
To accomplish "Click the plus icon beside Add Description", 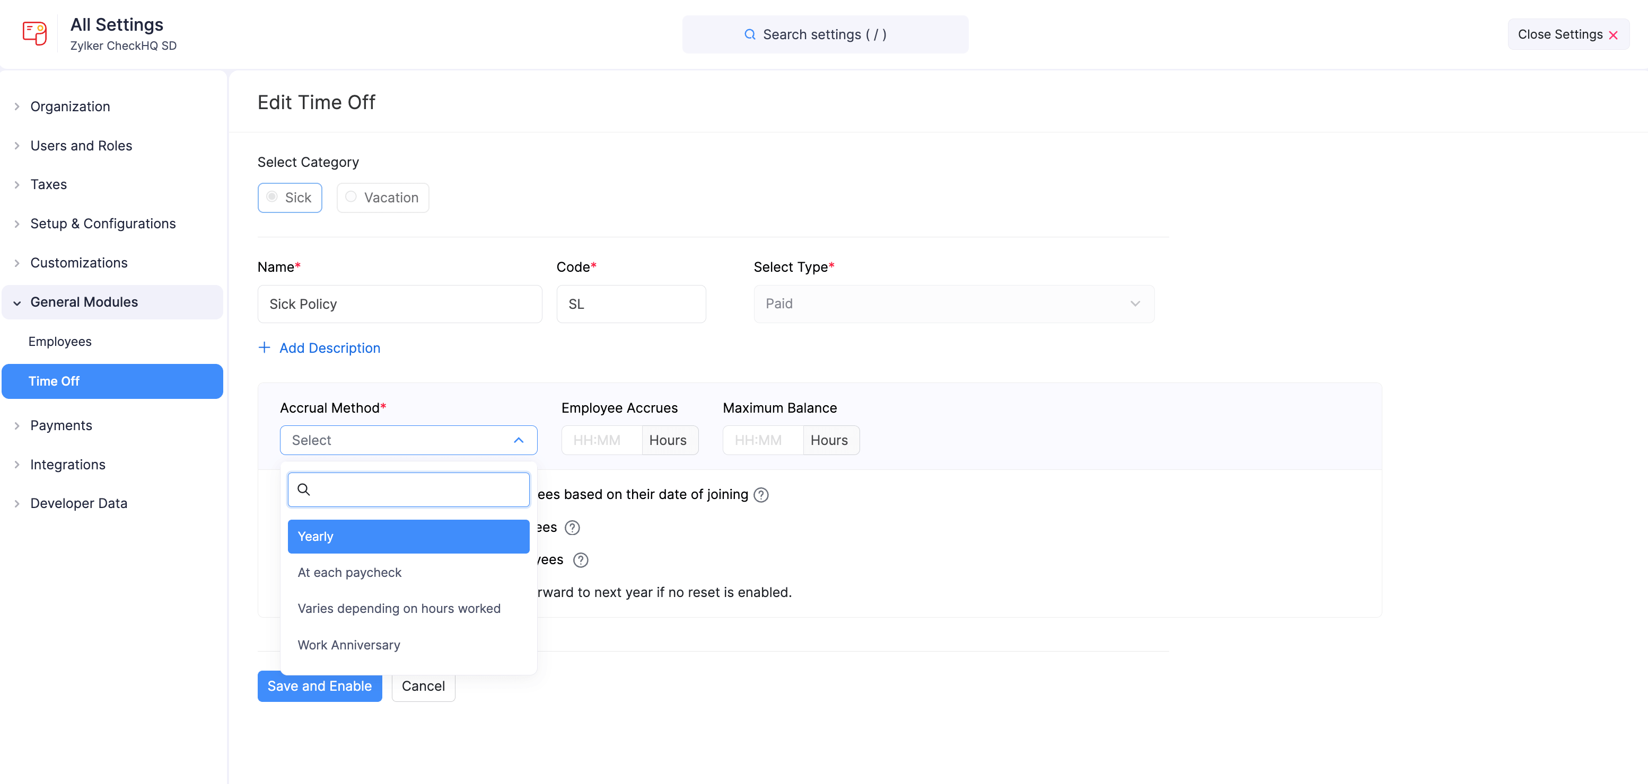I will [x=264, y=348].
